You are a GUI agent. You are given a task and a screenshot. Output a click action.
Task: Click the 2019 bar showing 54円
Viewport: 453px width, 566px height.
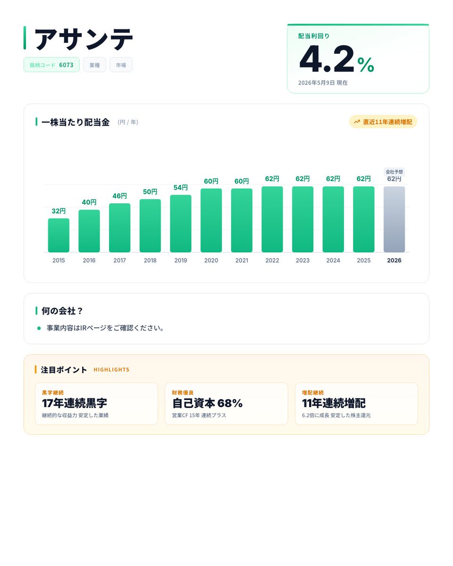pos(181,224)
